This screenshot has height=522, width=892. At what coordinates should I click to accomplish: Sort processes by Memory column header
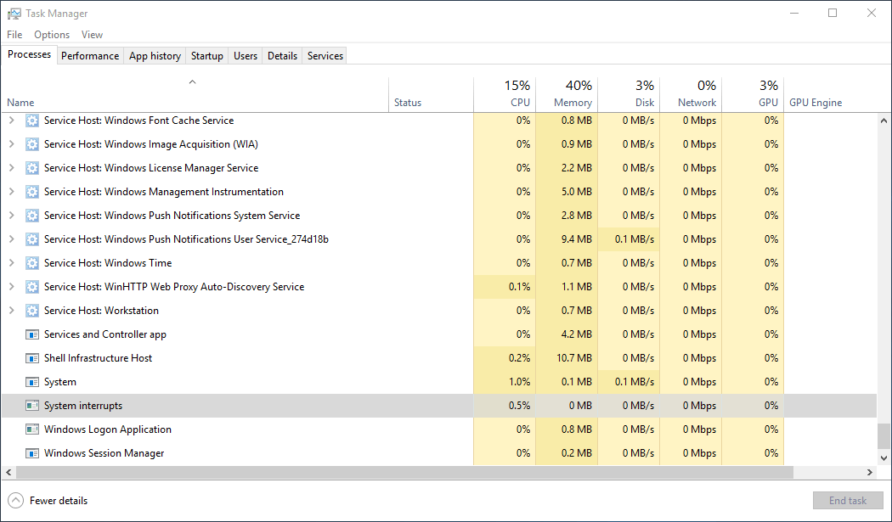(x=572, y=94)
